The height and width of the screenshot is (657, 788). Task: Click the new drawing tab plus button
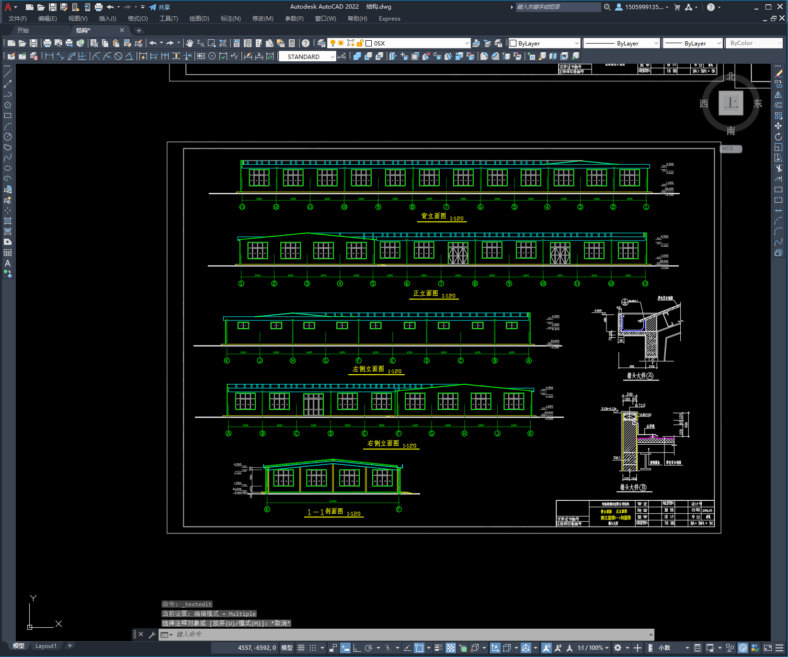click(x=139, y=30)
